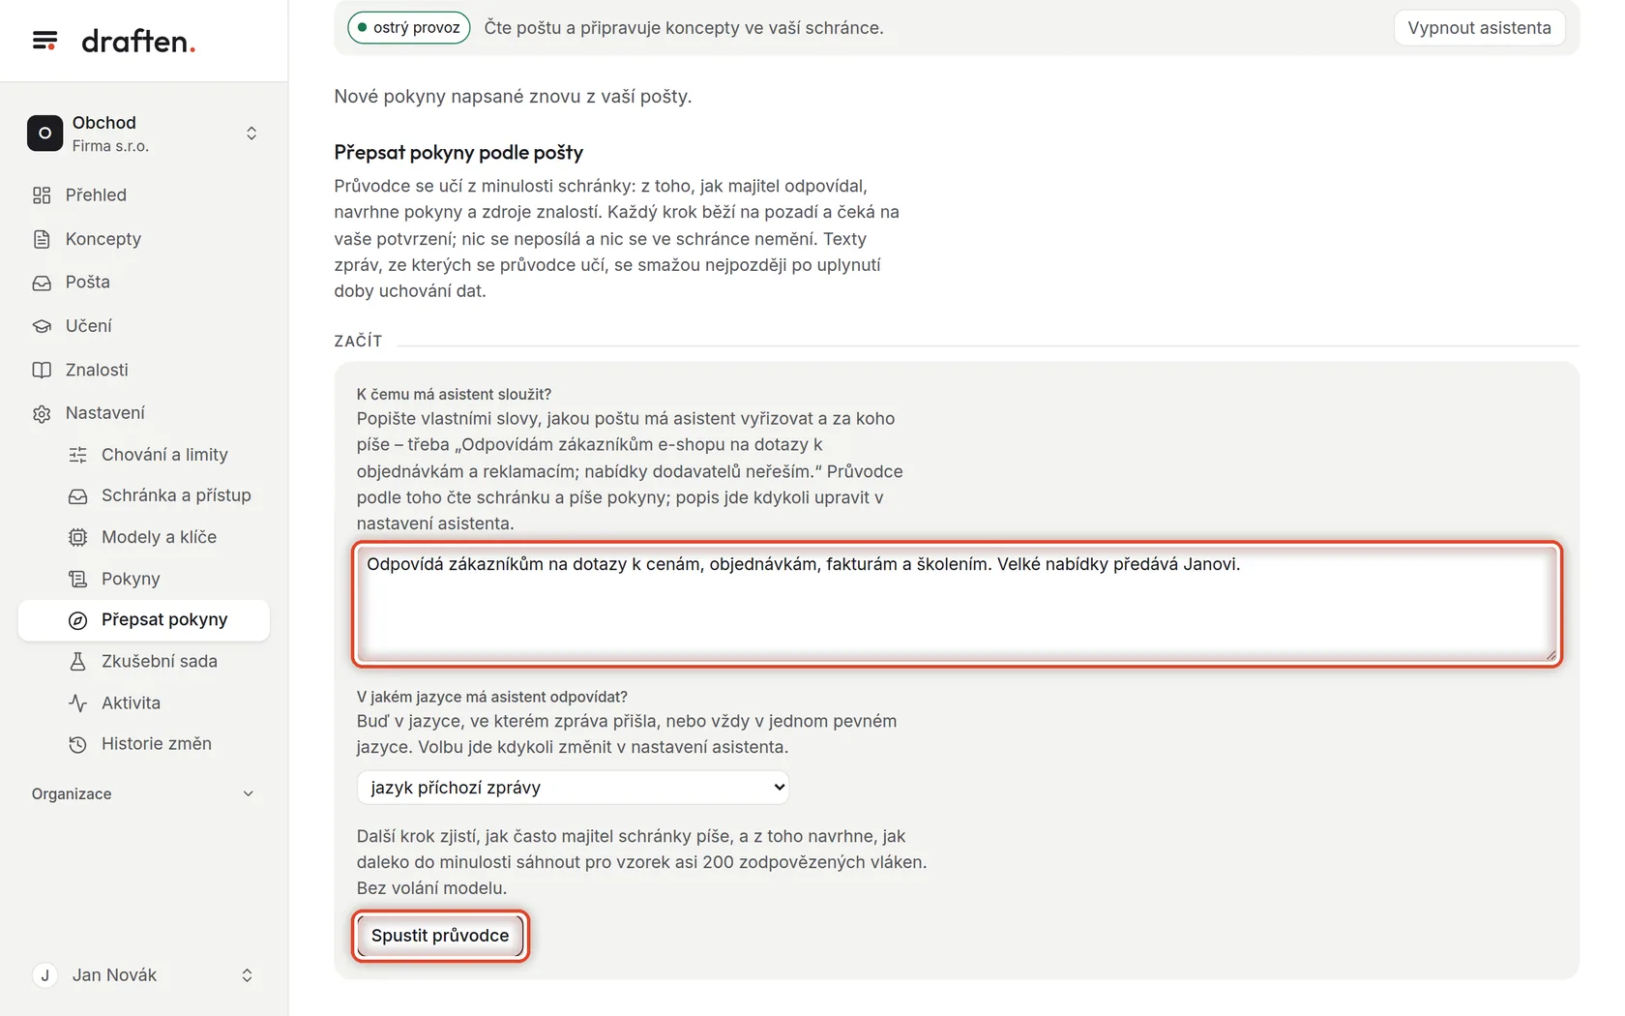Image resolution: width=1625 pixels, height=1016 pixels.
Task: Open Jan Novák user menu chevron
Action: [x=248, y=975]
